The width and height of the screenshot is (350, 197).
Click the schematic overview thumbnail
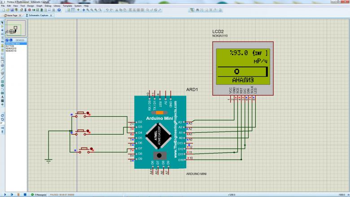point(16,28)
